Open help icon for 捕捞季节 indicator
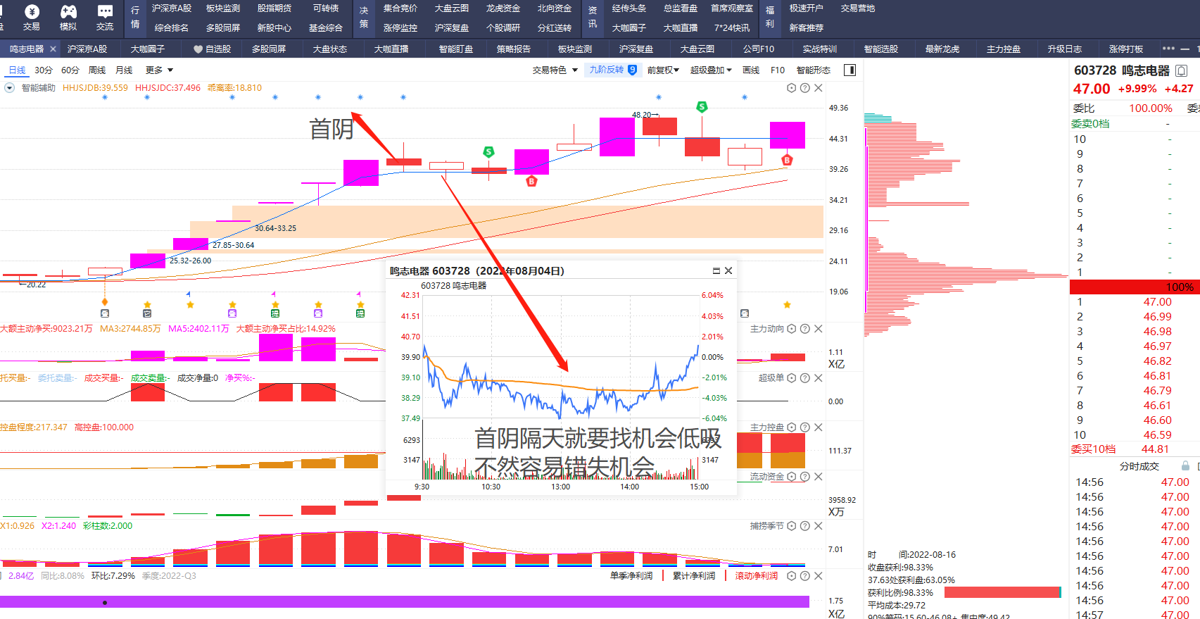The image size is (1200, 619). point(805,526)
